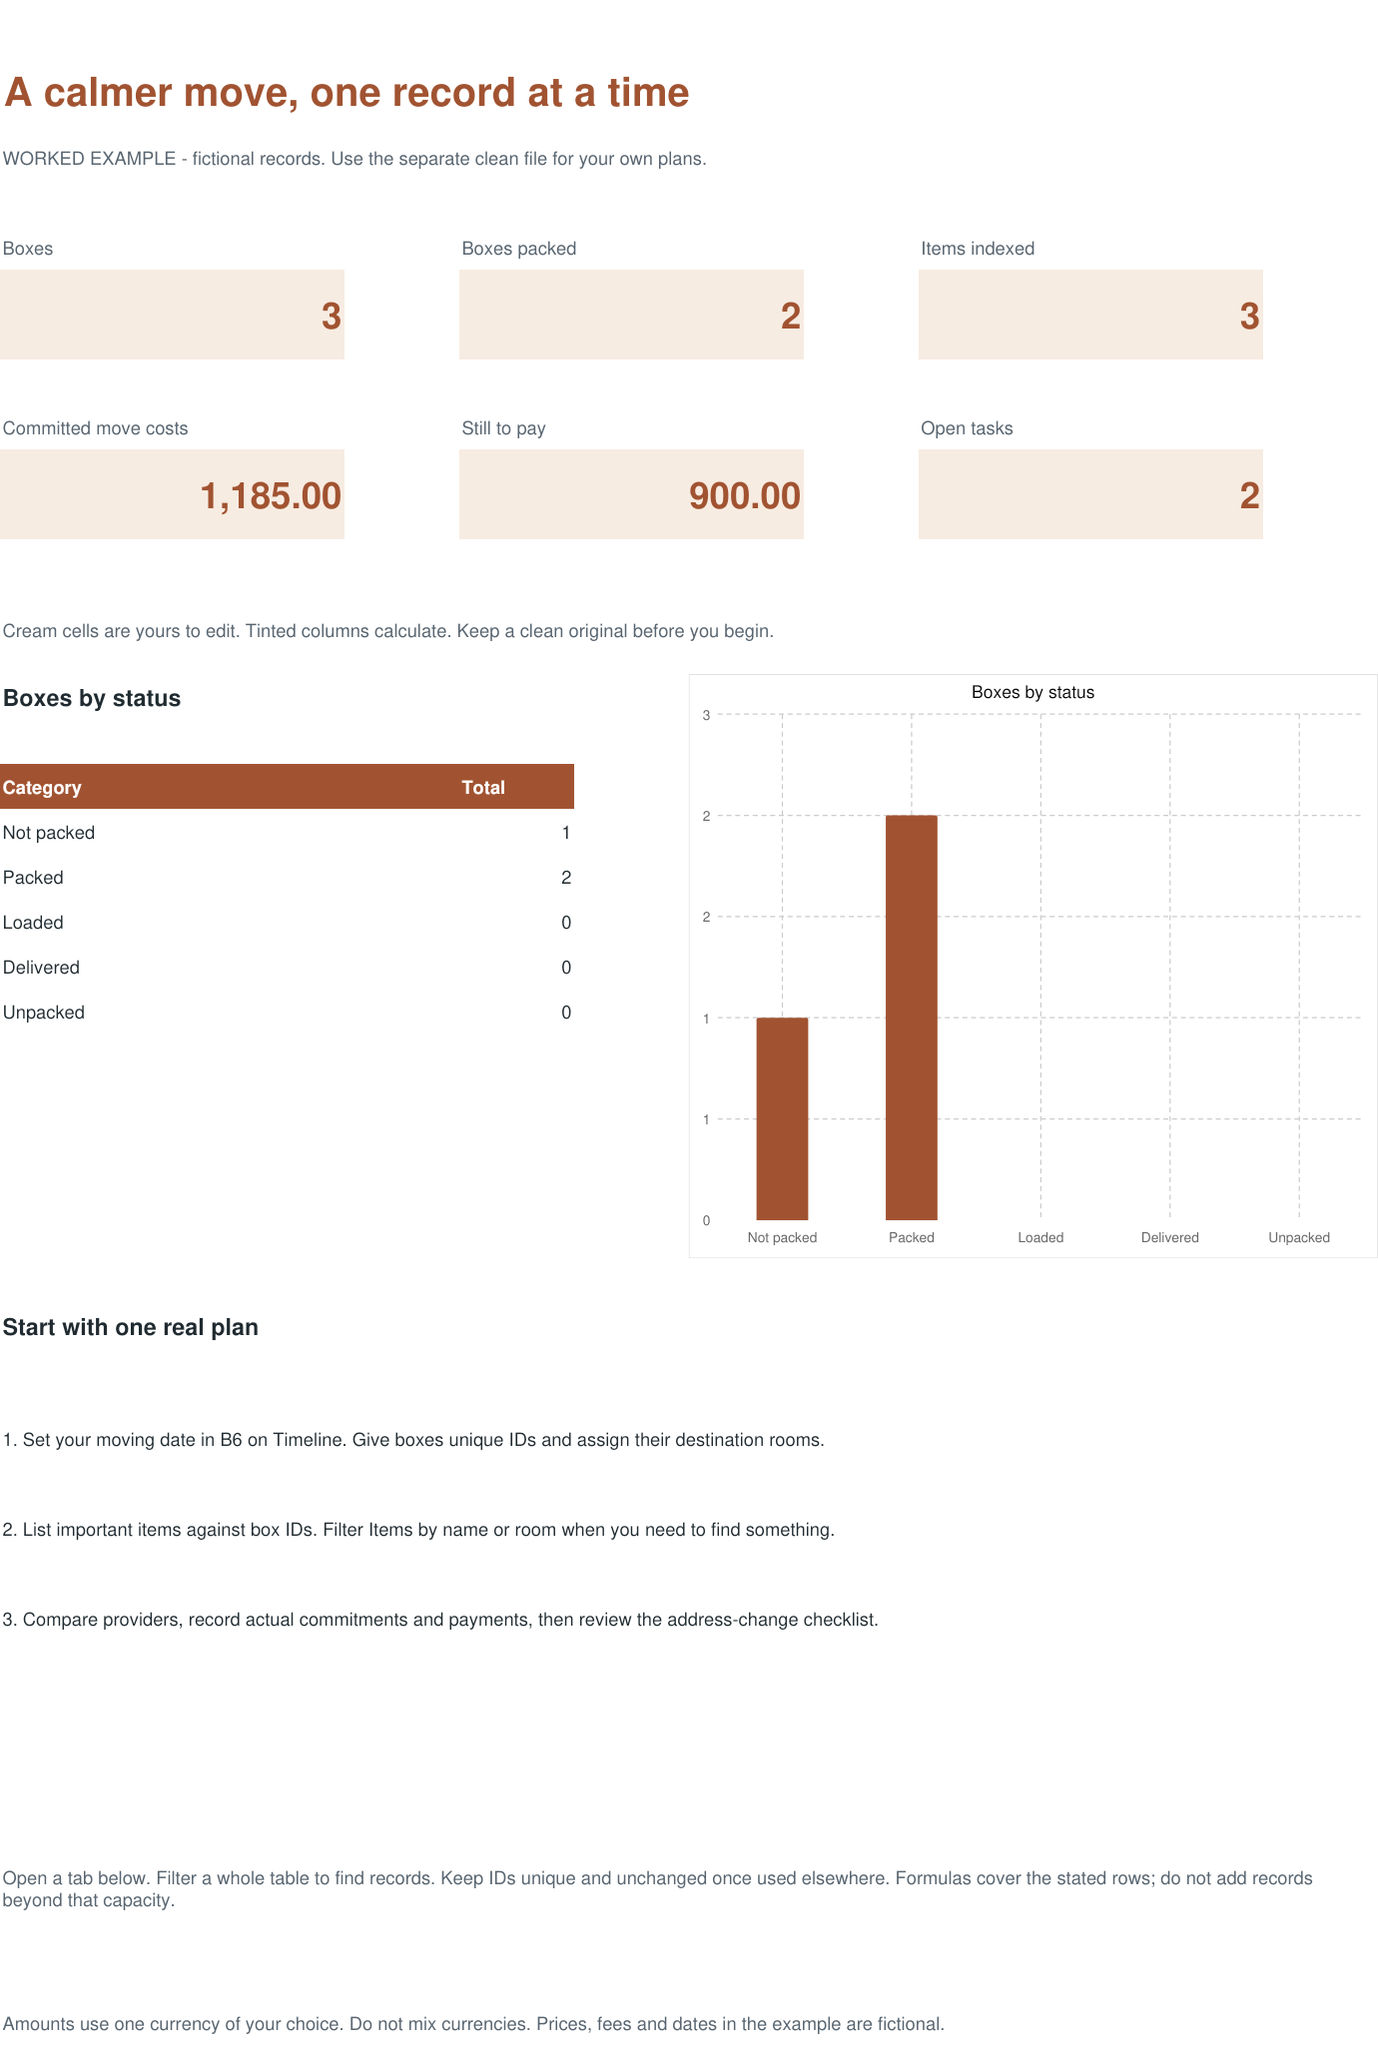Click the 'Total' table header
The image size is (1378, 2067).
click(483, 788)
